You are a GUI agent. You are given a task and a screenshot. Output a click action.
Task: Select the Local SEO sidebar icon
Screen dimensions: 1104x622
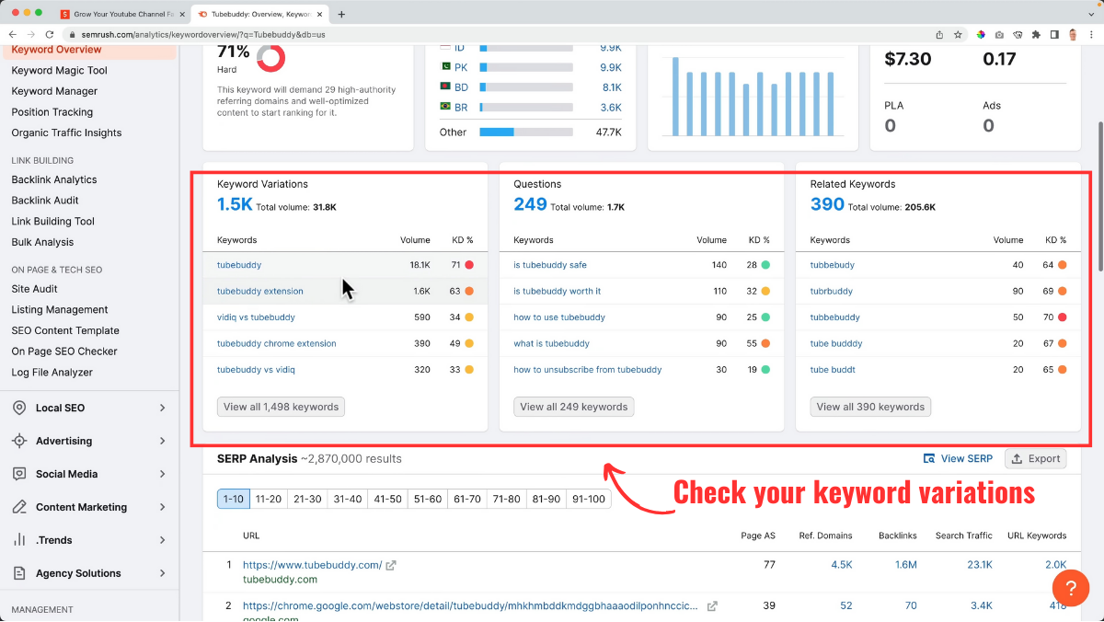(x=19, y=408)
